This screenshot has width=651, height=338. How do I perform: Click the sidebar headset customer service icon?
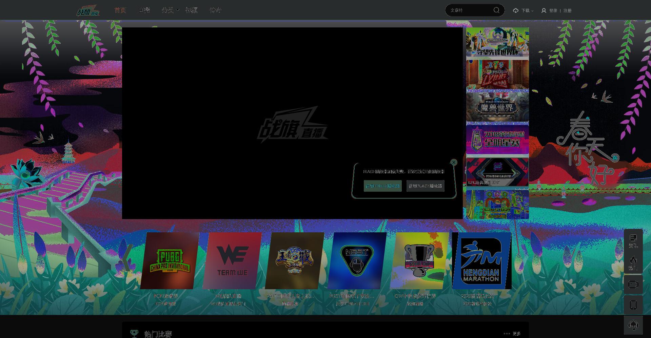pyautogui.click(x=633, y=325)
